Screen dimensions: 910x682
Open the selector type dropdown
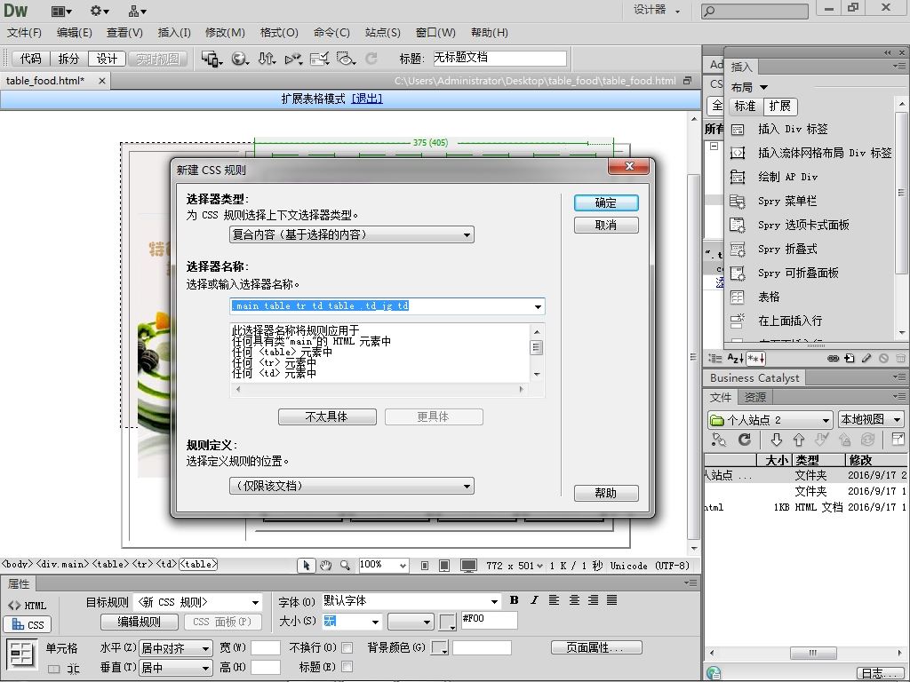pyautogui.click(x=352, y=234)
